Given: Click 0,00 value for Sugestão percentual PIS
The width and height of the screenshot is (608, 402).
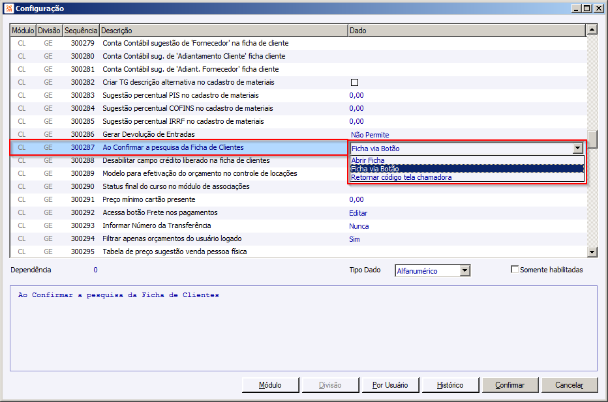Looking at the screenshot, I should pos(356,95).
